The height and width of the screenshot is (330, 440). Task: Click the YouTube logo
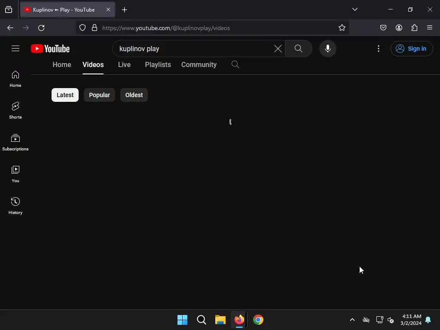tap(50, 49)
